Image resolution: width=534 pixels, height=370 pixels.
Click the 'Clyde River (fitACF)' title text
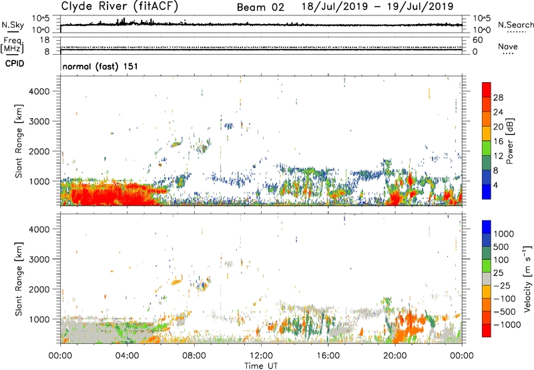click(119, 6)
